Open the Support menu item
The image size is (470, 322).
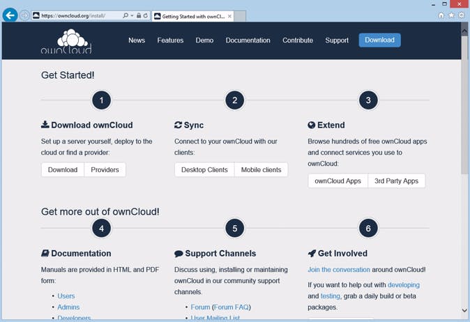point(337,40)
